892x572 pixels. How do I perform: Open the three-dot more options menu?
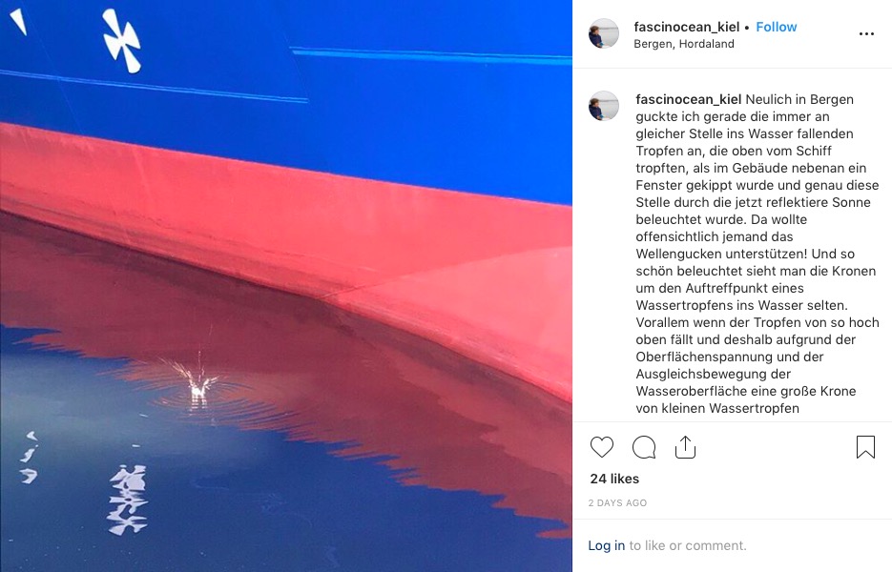coord(866,34)
